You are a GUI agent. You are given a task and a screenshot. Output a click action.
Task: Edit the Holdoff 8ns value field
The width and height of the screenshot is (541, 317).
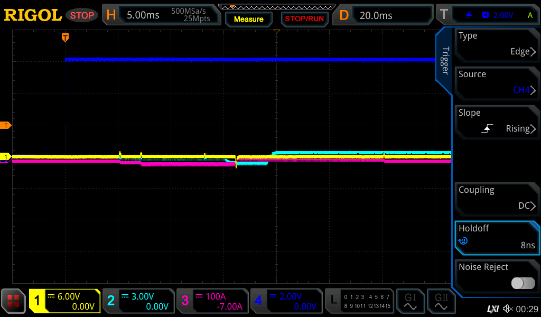tap(497, 237)
